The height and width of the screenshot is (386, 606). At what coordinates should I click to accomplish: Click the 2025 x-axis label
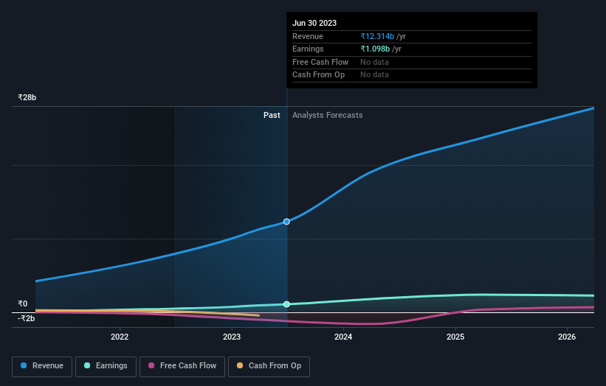[455, 337]
